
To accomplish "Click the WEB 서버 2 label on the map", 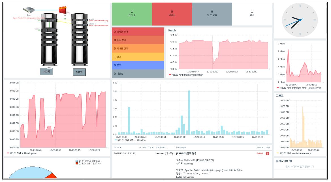I will tap(92, 24).
